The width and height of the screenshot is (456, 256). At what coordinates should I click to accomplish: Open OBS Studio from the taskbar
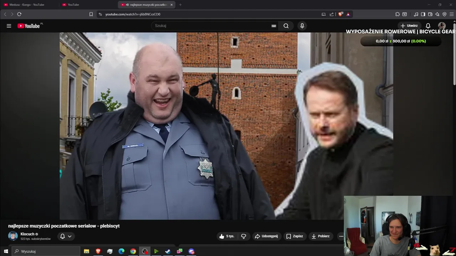145,251
